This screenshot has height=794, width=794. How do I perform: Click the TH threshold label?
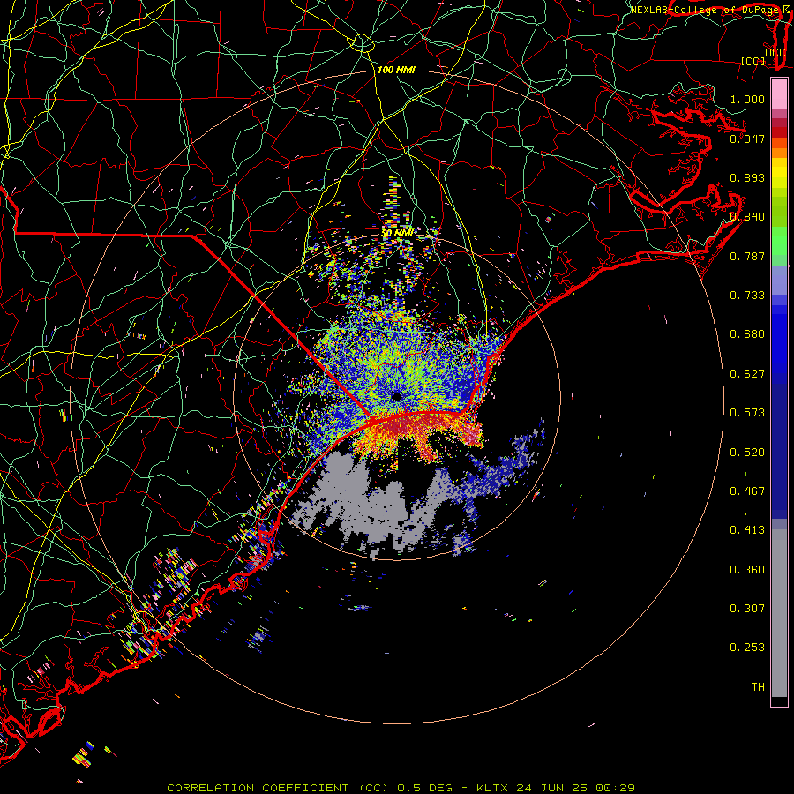point(758,687)
